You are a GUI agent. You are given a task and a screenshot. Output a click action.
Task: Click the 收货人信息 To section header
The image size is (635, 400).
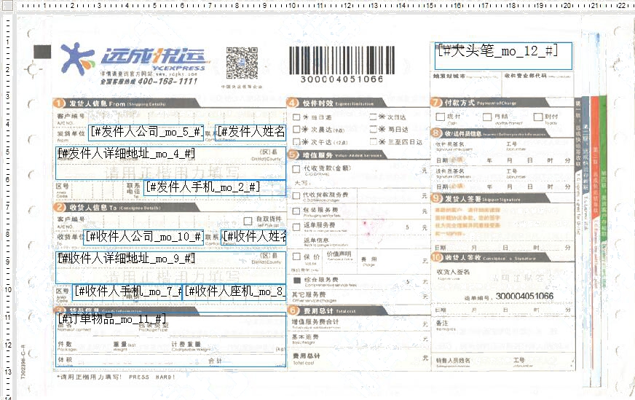pos(125,208)
